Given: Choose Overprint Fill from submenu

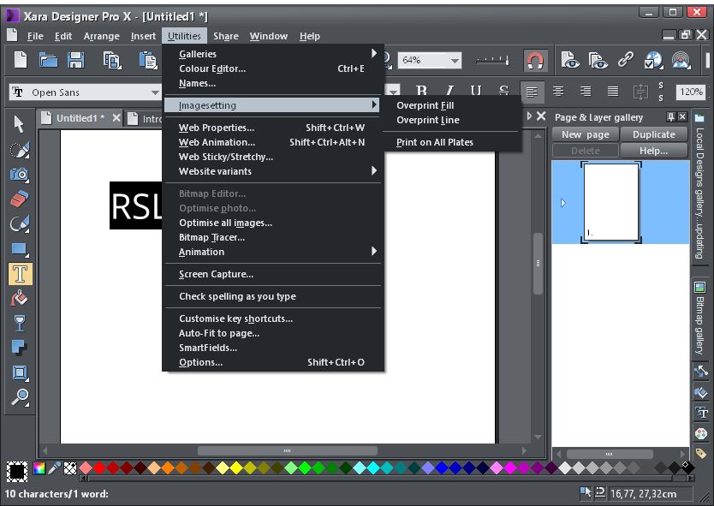Looking at the screenshot, I should click(x=425, y=105).
